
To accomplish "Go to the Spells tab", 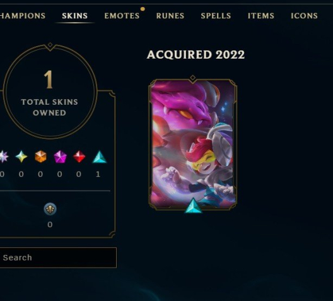I will coord(216,16).
